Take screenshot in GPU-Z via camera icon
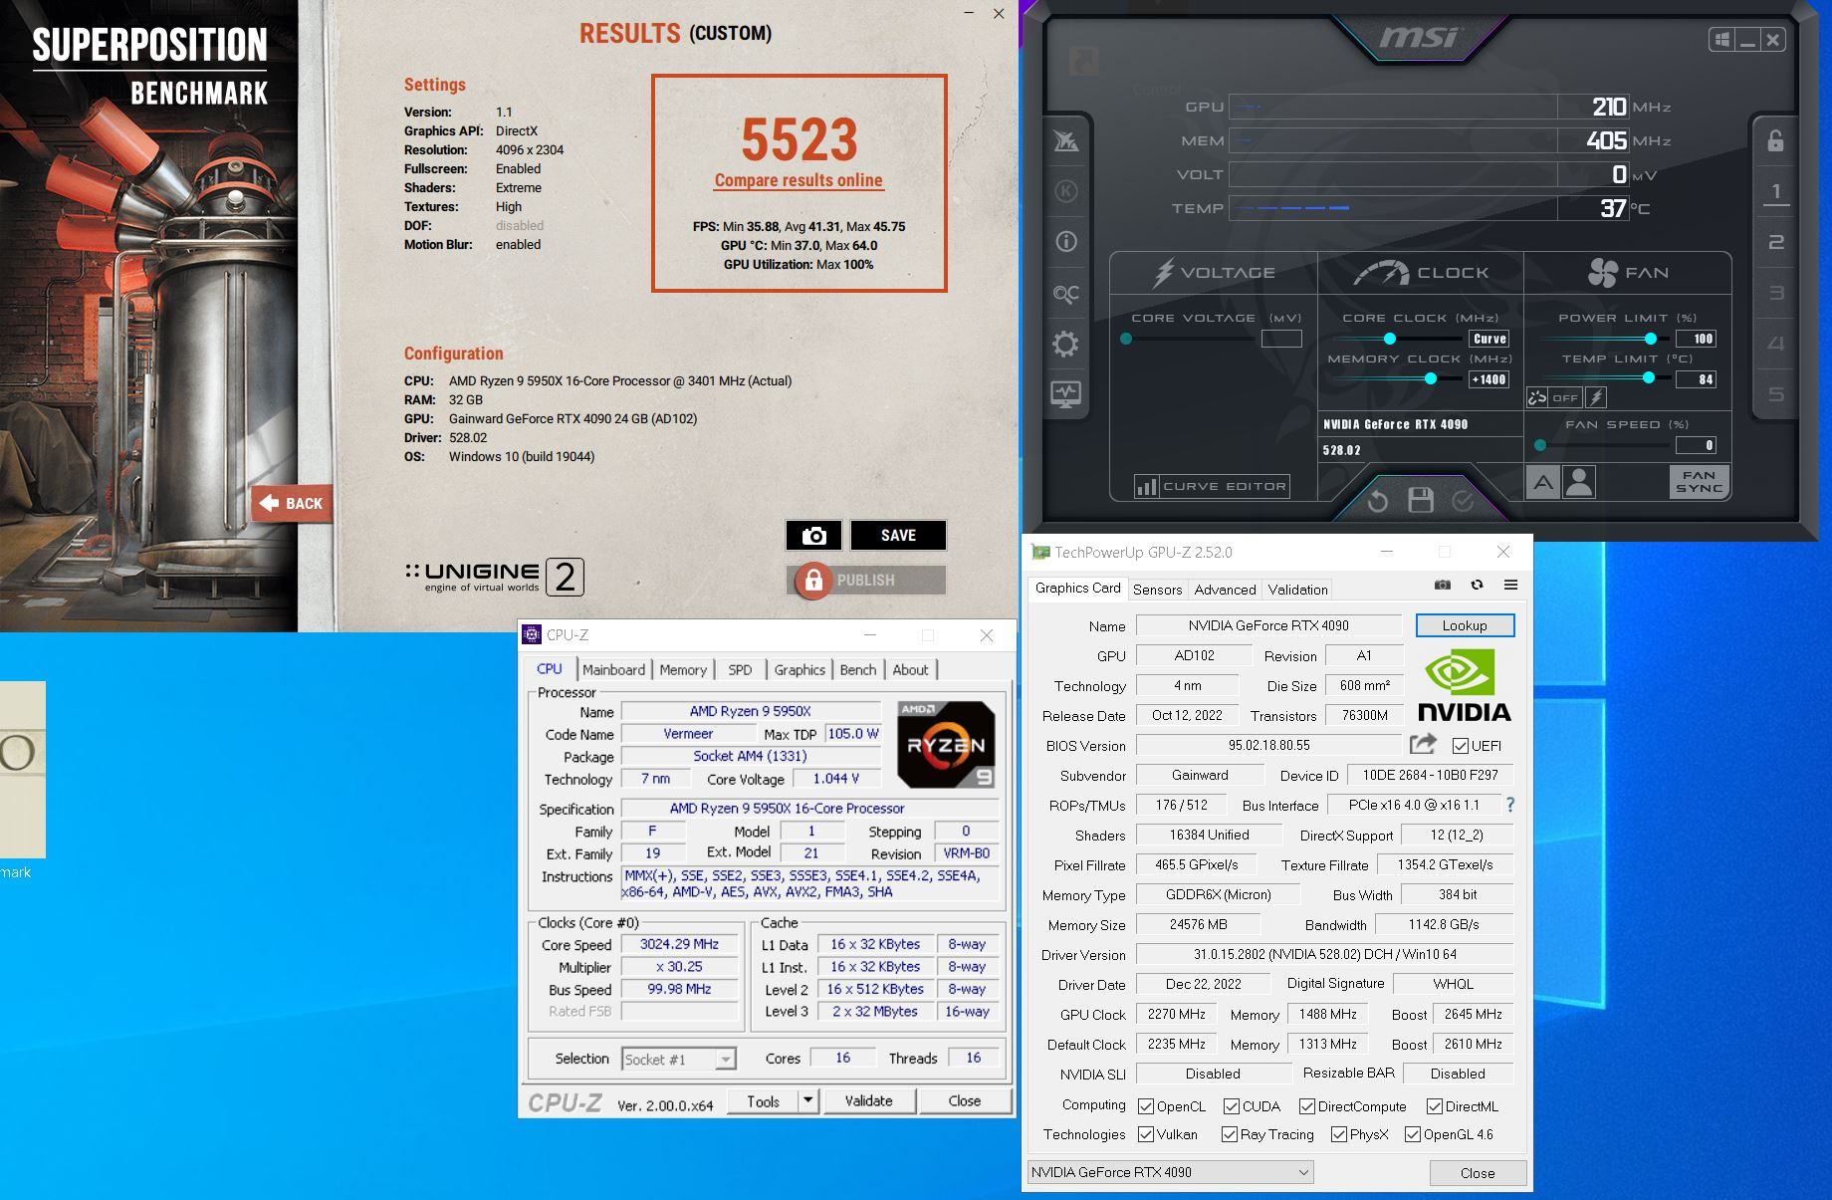Image resolution: width=1832 pixels, height=1200 pixels. [1443, 585]
